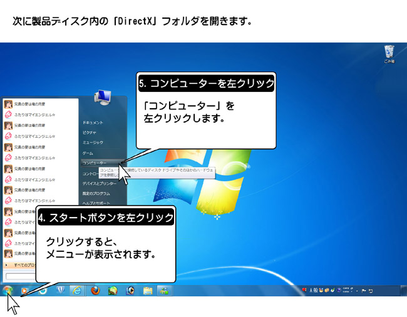Viewport: 407px width, 317px height.
Task: Open the ごみ箱 Recycle Bin desktop icon
Action: pos(389,54)
